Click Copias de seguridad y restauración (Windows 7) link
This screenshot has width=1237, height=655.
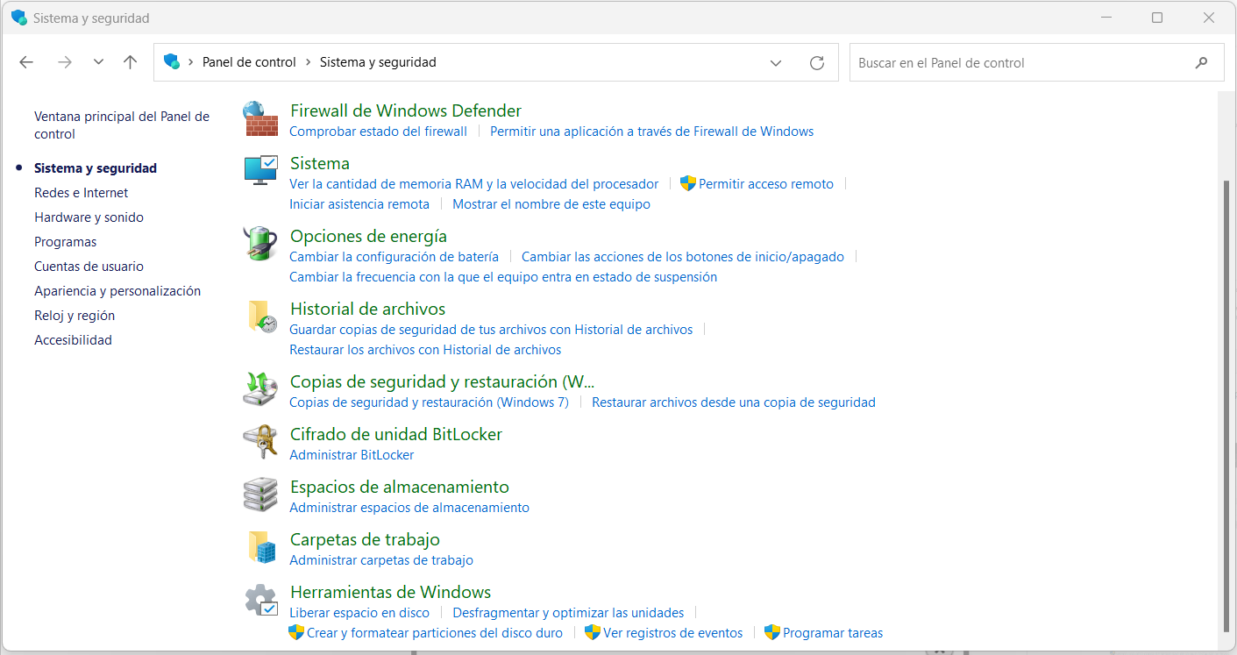tap(429, 402)
